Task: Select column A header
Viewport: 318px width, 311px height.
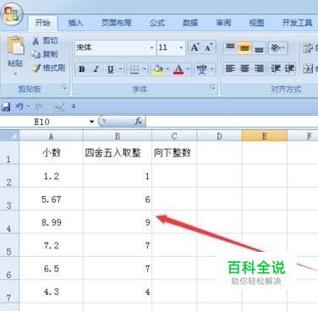Action: [x=52, y=136]
